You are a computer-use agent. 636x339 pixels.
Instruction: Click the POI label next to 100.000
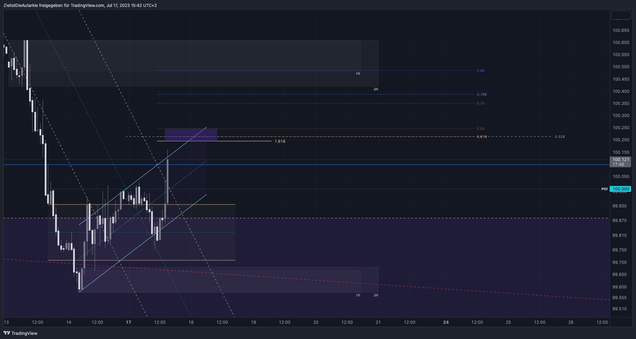point(604,189)
